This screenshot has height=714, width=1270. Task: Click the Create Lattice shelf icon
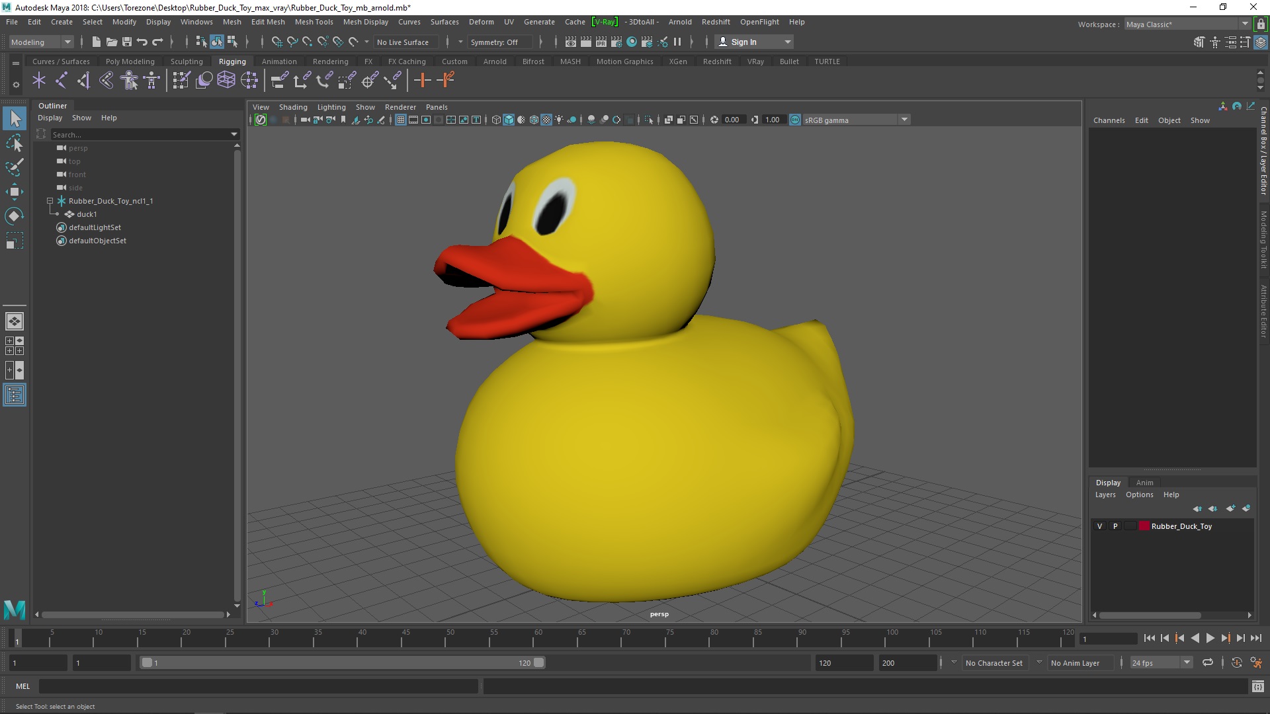pos(226,81)
